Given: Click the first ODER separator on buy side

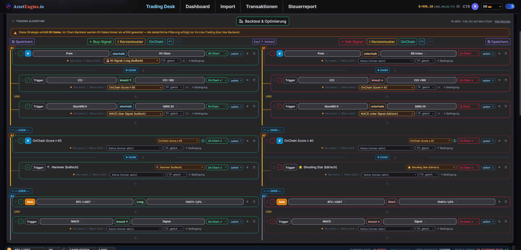Looking at the screenshot, I should click(x=21, y=130).
